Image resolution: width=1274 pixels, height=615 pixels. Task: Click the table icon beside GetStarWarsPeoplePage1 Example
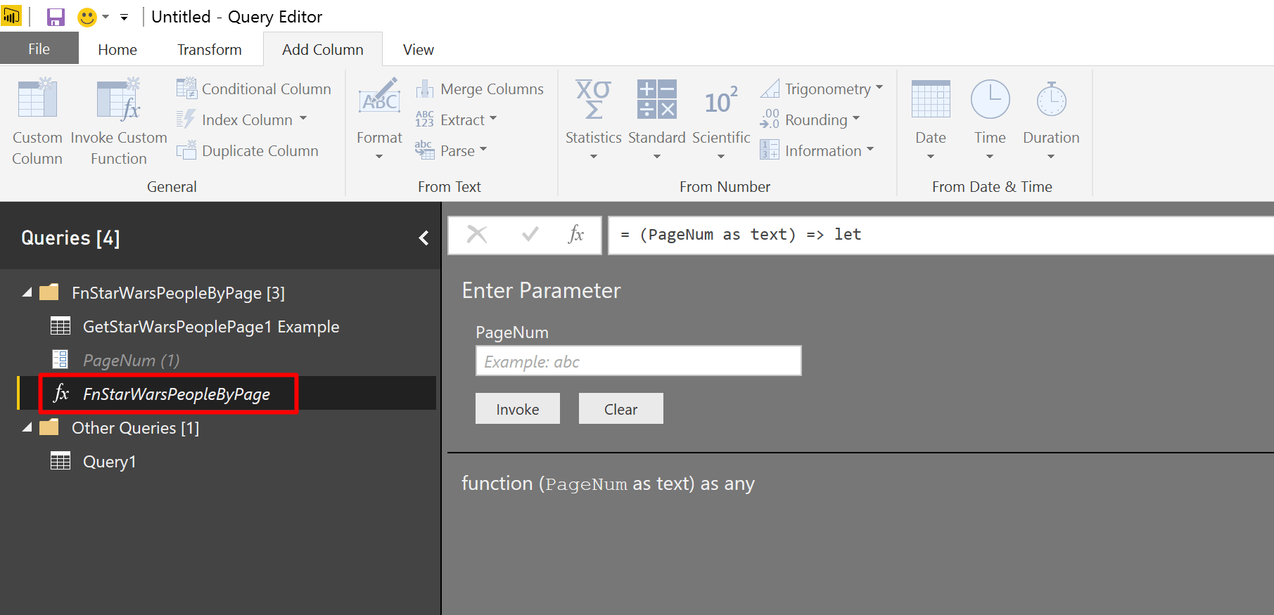click(60, 326)
